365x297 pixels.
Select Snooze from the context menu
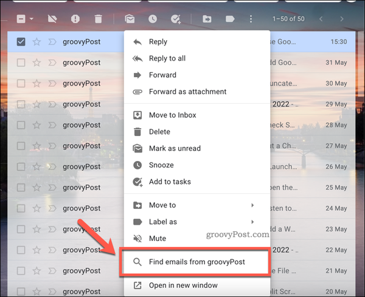click(197, 165)
